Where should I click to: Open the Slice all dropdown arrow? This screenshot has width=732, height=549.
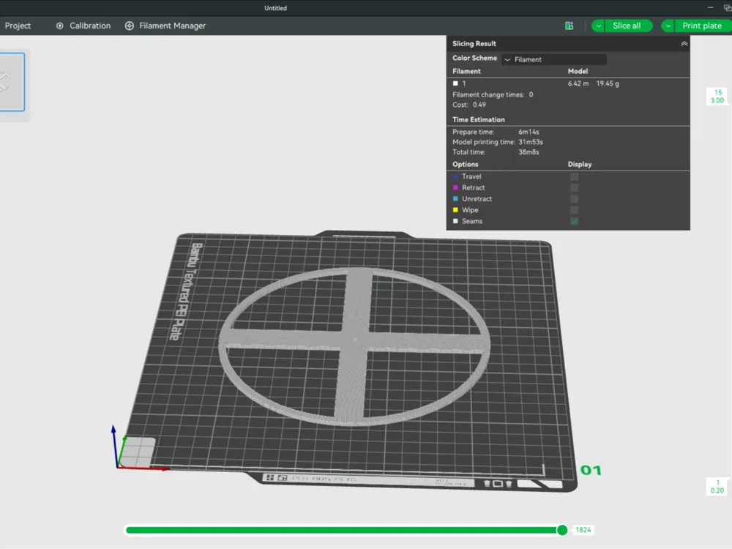(599, 26)
